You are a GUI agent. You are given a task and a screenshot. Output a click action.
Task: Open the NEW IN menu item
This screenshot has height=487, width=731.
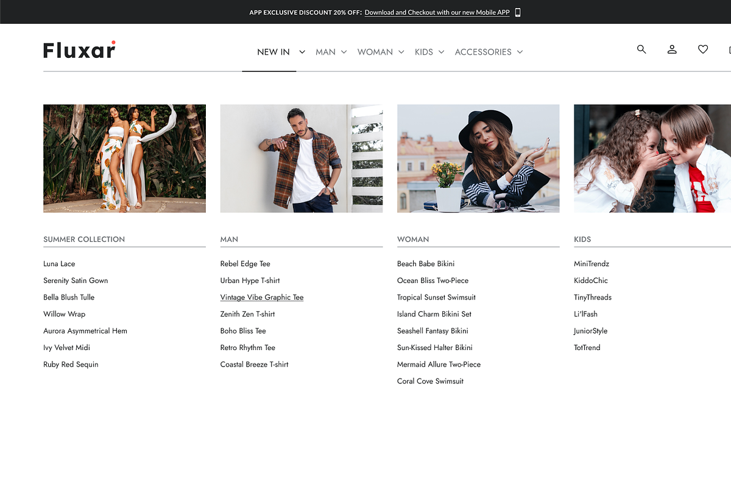click(x=274, y=52)
